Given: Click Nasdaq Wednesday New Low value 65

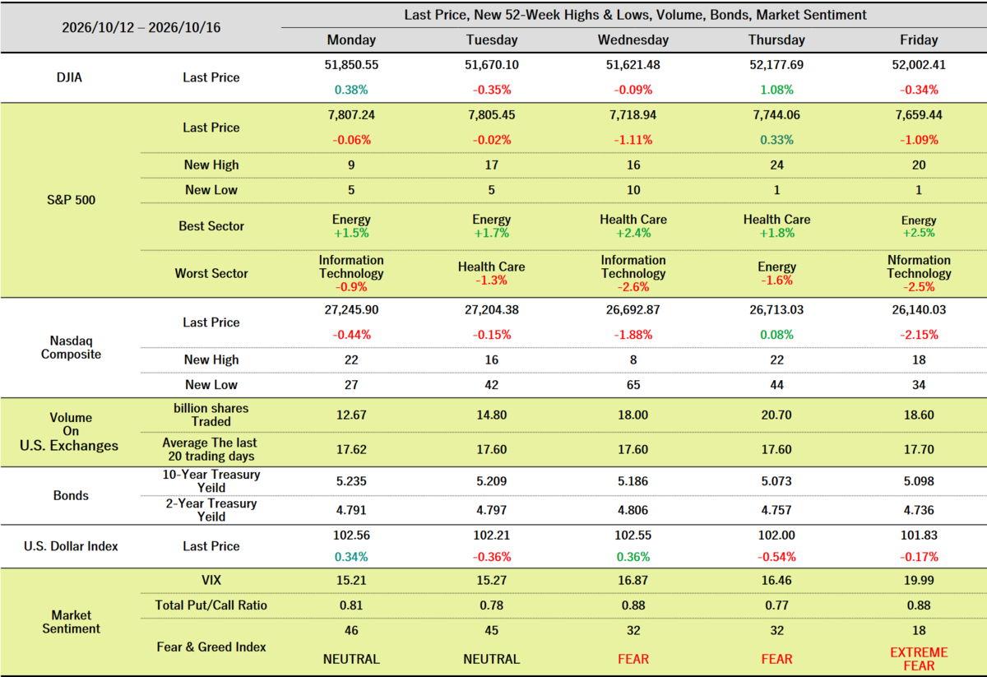Looking at the screenshot, I should pyautogui.click(x=633, y=385).
